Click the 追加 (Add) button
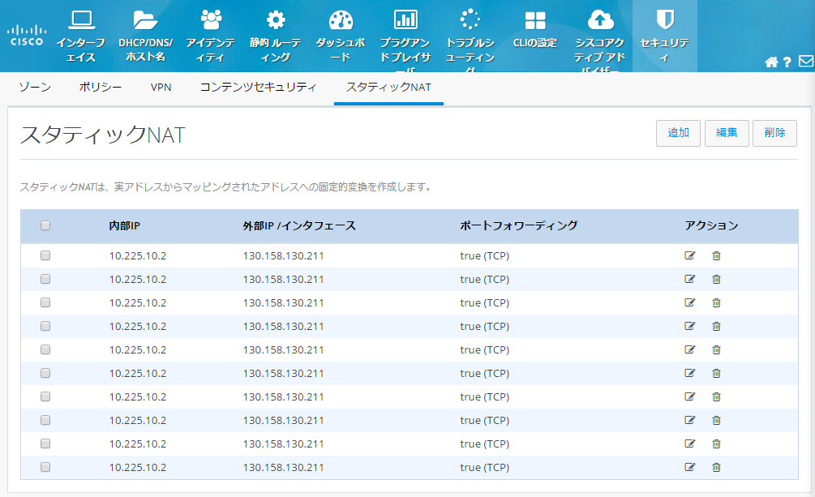This screenshot has height=497, width=815. tap(678, 133)
